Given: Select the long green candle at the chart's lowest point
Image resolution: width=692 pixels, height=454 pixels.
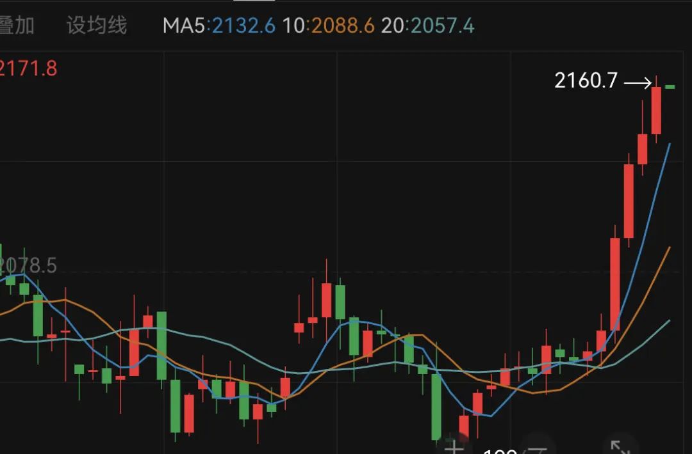Looking at the screenshot, I should pos(436,407).
